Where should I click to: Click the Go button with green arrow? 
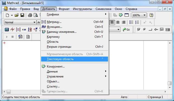pyautogui.click(x=126, y=30)
